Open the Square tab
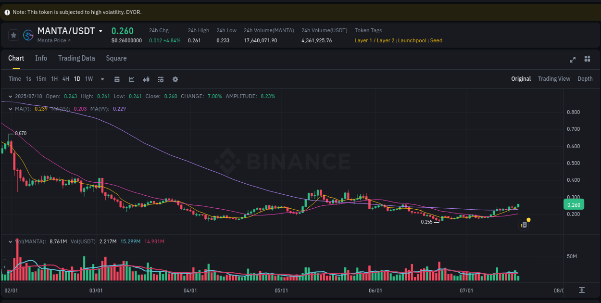This screenshot has width=601, height=303. tap(116, 58)
